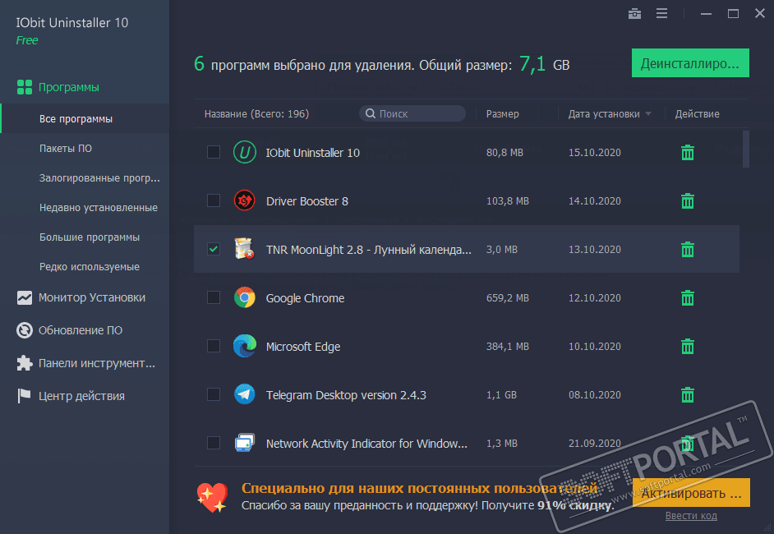Select Google Chrome program name

pyautogui.click(x=305, y=298)
